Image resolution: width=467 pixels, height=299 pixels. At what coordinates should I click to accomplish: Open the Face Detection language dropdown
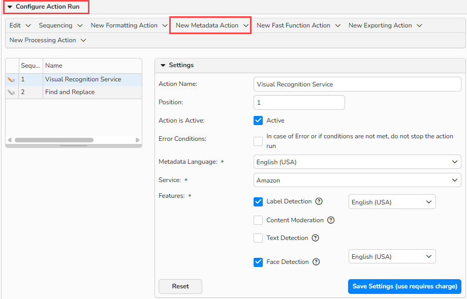point(392,256)
